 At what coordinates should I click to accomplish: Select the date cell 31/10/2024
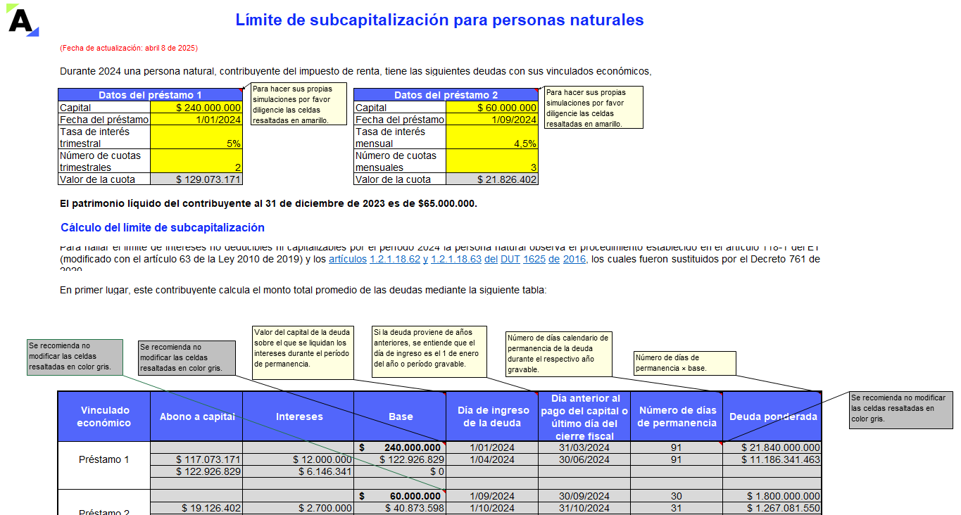(x=584, y=508)
